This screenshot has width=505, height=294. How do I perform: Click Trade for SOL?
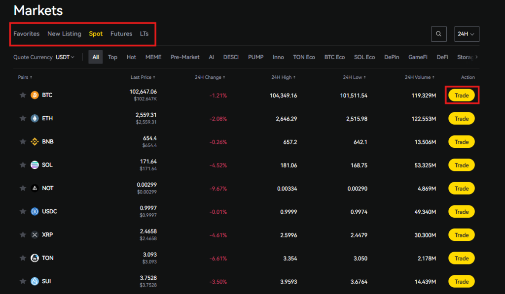coord(461,164)
